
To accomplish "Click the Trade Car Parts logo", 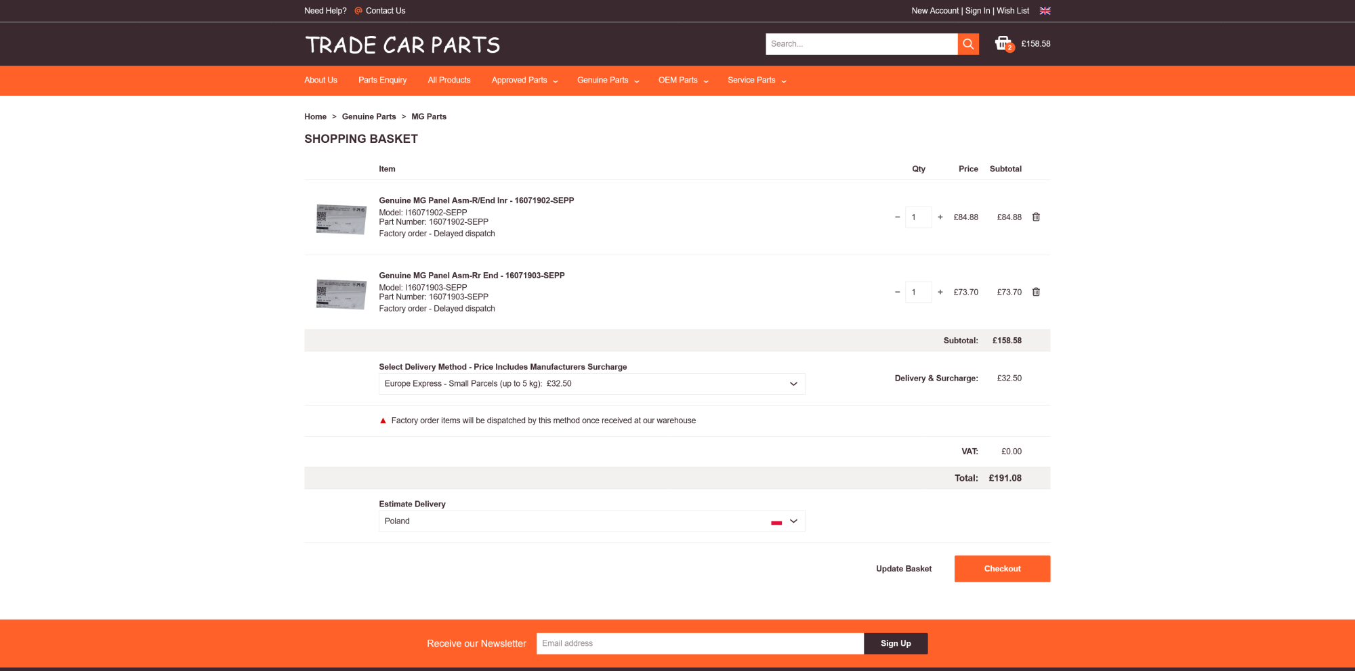I will [402, 45].
